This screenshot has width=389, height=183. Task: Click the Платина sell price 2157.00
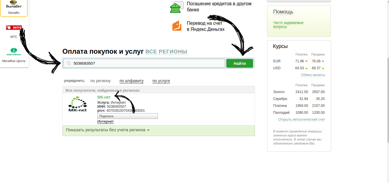click(318, 106)
